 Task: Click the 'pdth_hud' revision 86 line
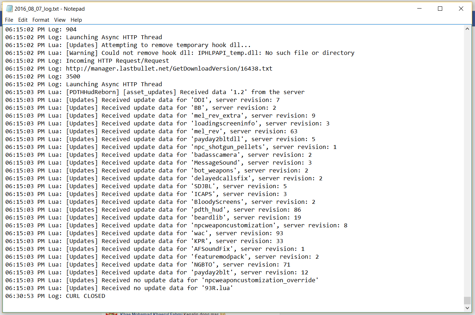click(x=183, y=210)
